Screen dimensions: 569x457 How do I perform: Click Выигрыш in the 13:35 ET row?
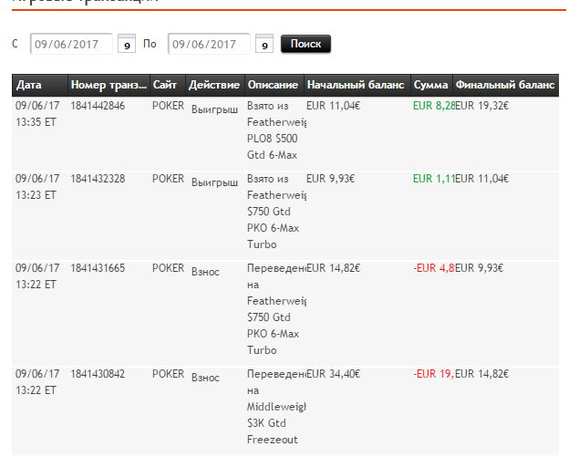tap(214, 109)
